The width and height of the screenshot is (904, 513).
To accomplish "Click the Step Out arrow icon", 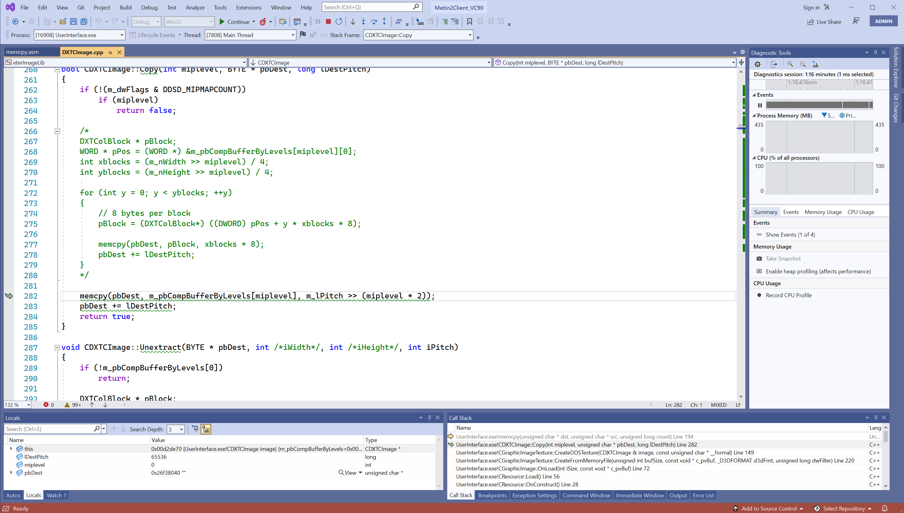I will (x=384, y=21).
